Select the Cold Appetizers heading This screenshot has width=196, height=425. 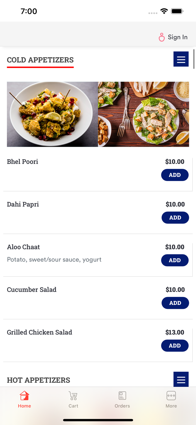pos(40,60)
